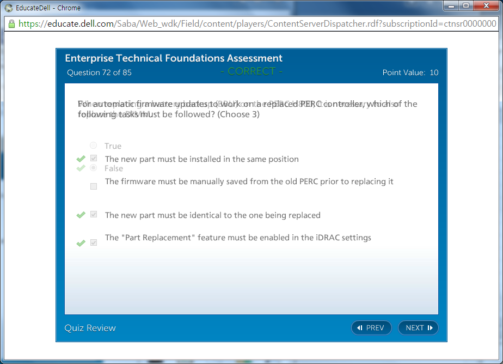The height and width of the screenshot is (364, 503).
Task: Check the firmware manually saved from old PERC box
Action: [94, 186]
